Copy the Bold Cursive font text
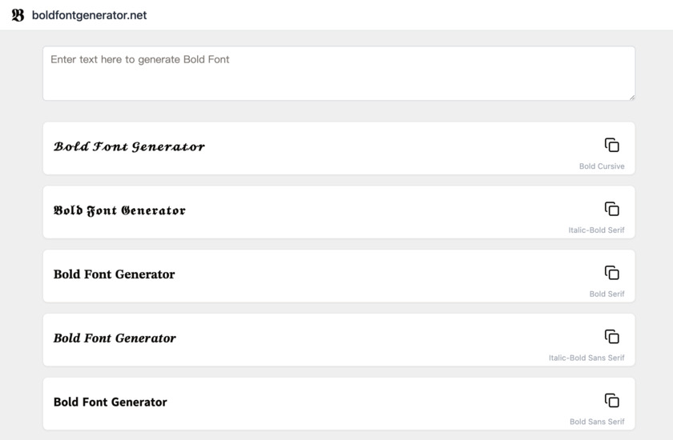The width and height of the screenshot is (673, 440). 612,145
